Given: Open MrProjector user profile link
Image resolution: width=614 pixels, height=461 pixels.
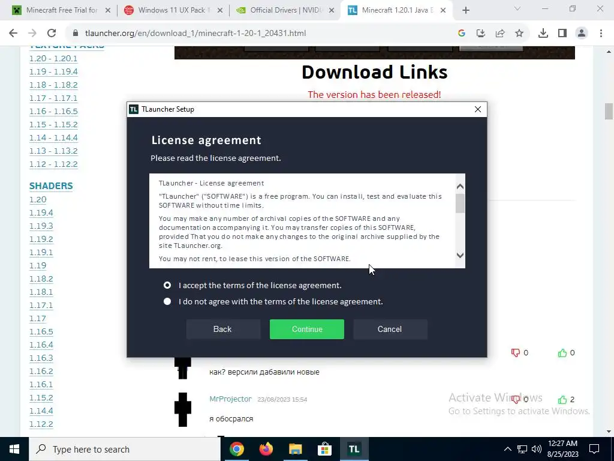Looking at the screenshot, I should [x=230, y=399].
